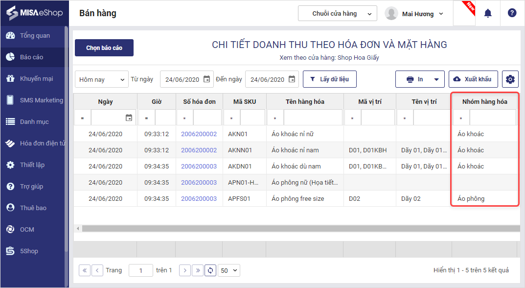This screenshot has height=288, width=525.
Task: Open Mai Hương user account menu
Action: [x=415, y=14]
